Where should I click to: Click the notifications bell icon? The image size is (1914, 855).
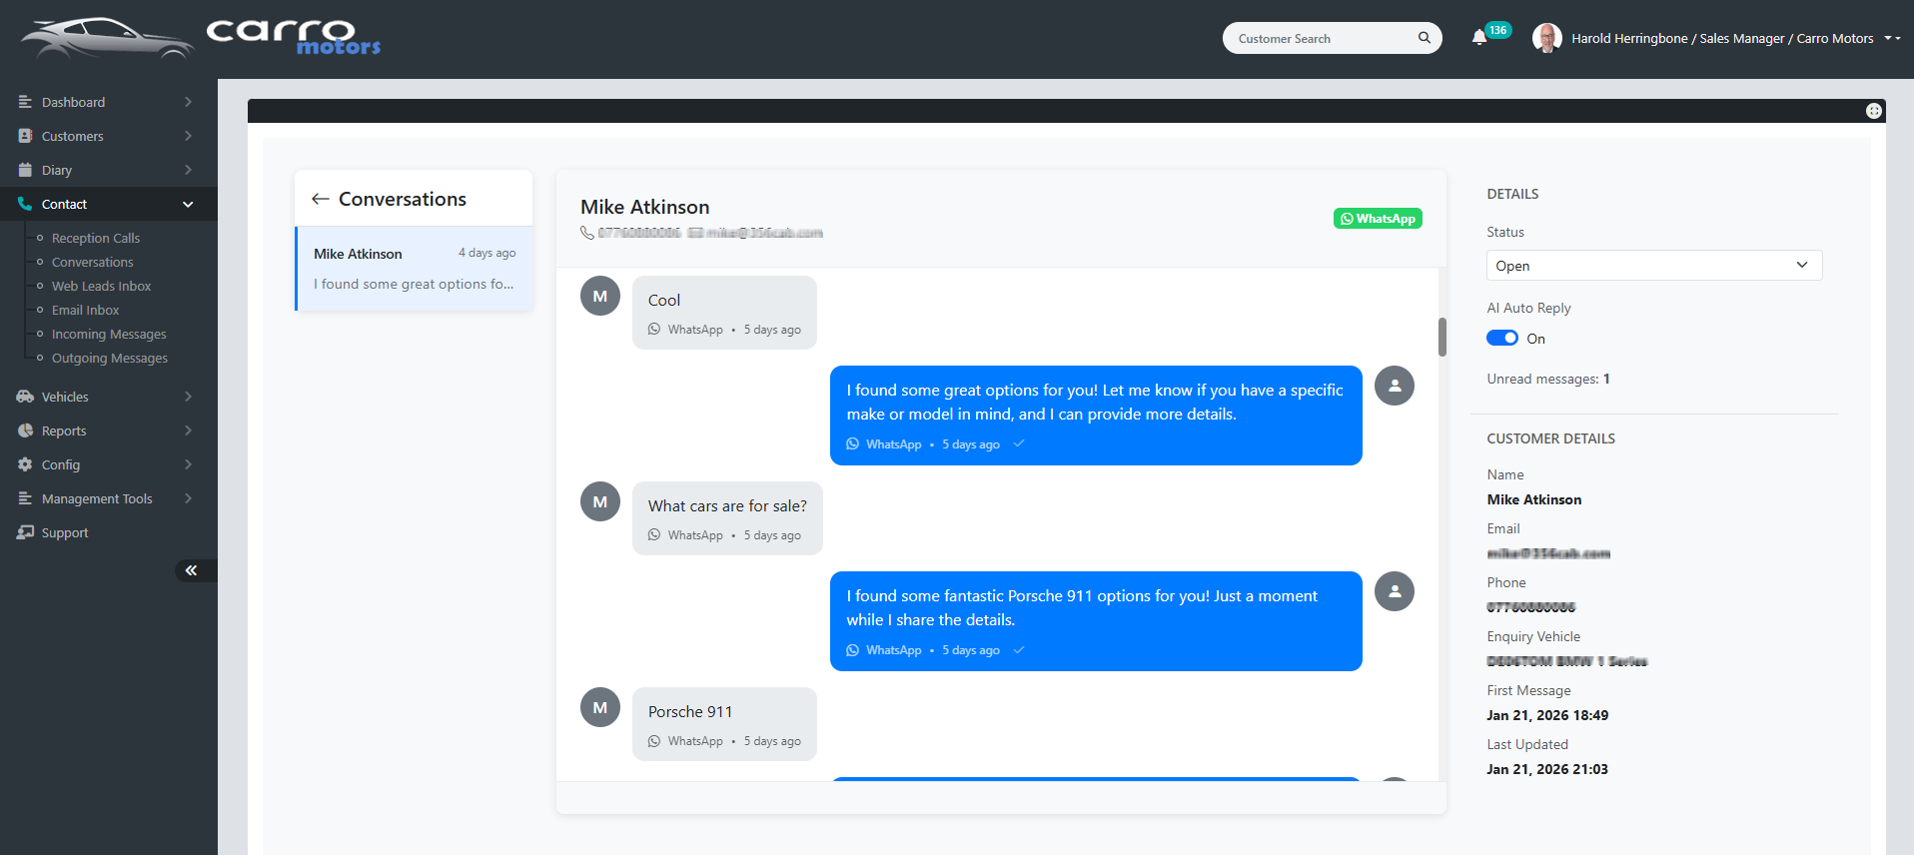(x=1479, y=38)
